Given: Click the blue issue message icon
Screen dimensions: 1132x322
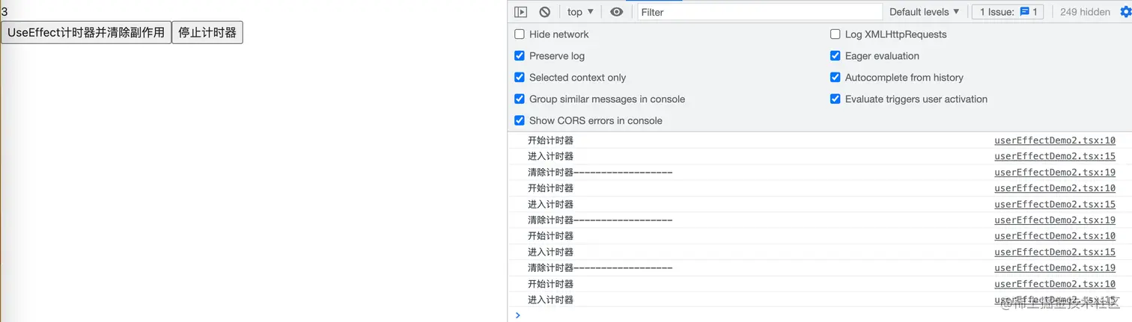Looking at the screenshot, I should tap(1025, 12).
